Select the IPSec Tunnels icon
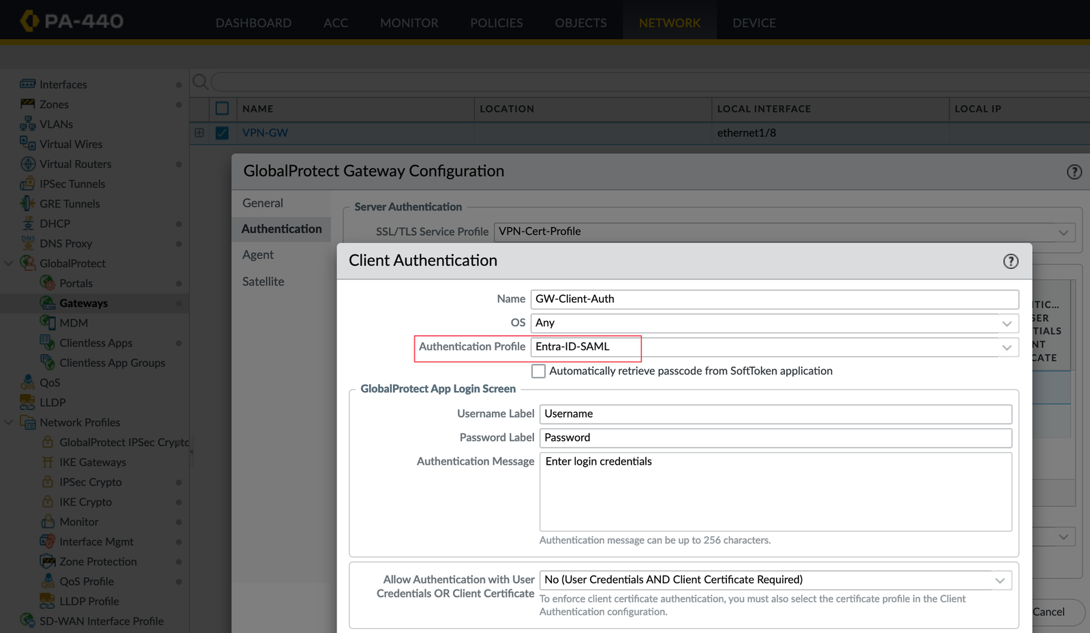Image resolution: width=1090 pixels, height=633 pixels. pyautogui.click(x=27, y=183)
